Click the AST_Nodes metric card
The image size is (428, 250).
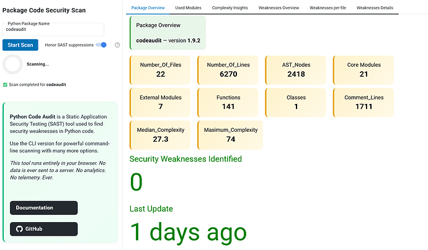(x=296, y=70)
